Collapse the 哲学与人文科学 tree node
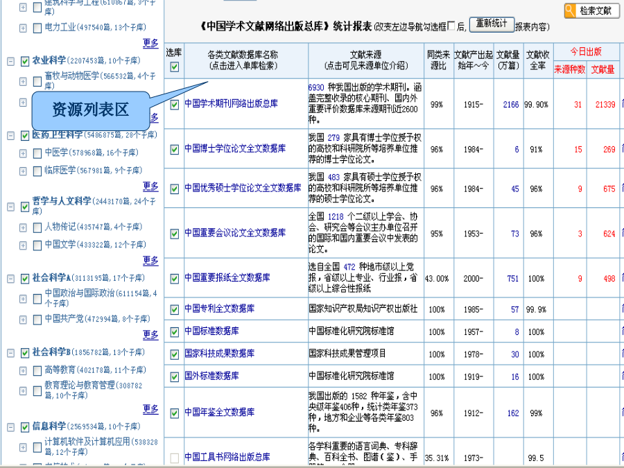624x468 pixels. tap(10, 207)
